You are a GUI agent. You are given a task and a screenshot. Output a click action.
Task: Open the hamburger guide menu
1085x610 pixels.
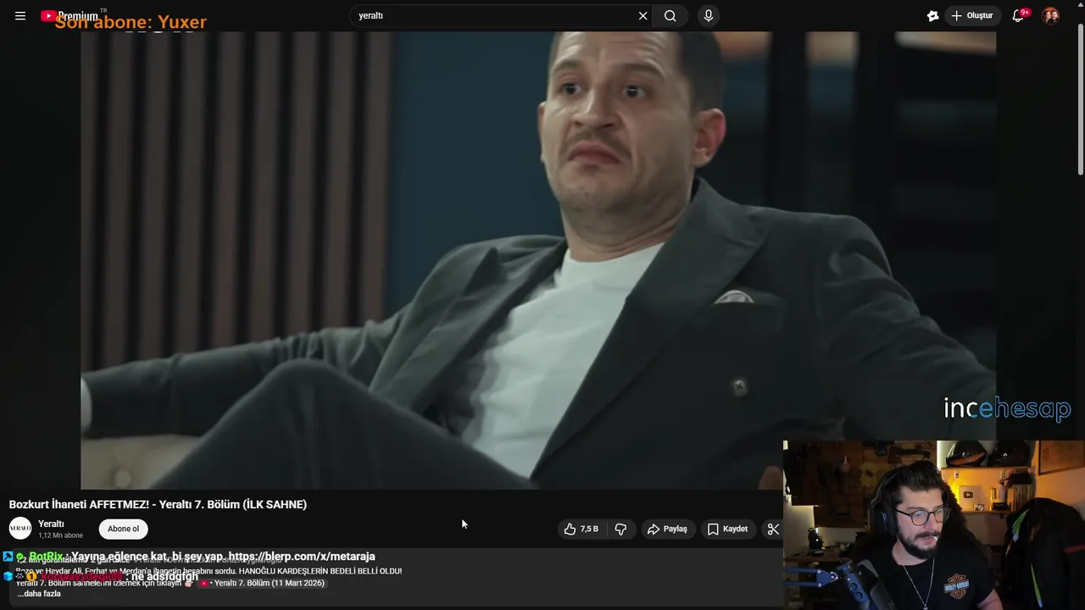coord(20,15)
